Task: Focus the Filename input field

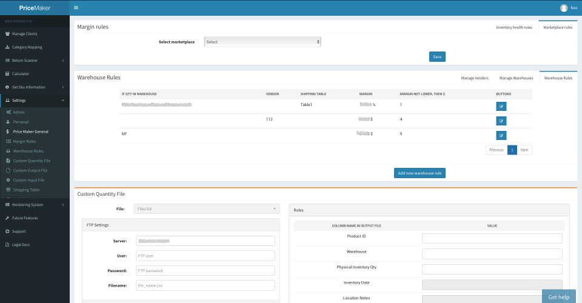Action: (x=206, y=285)
